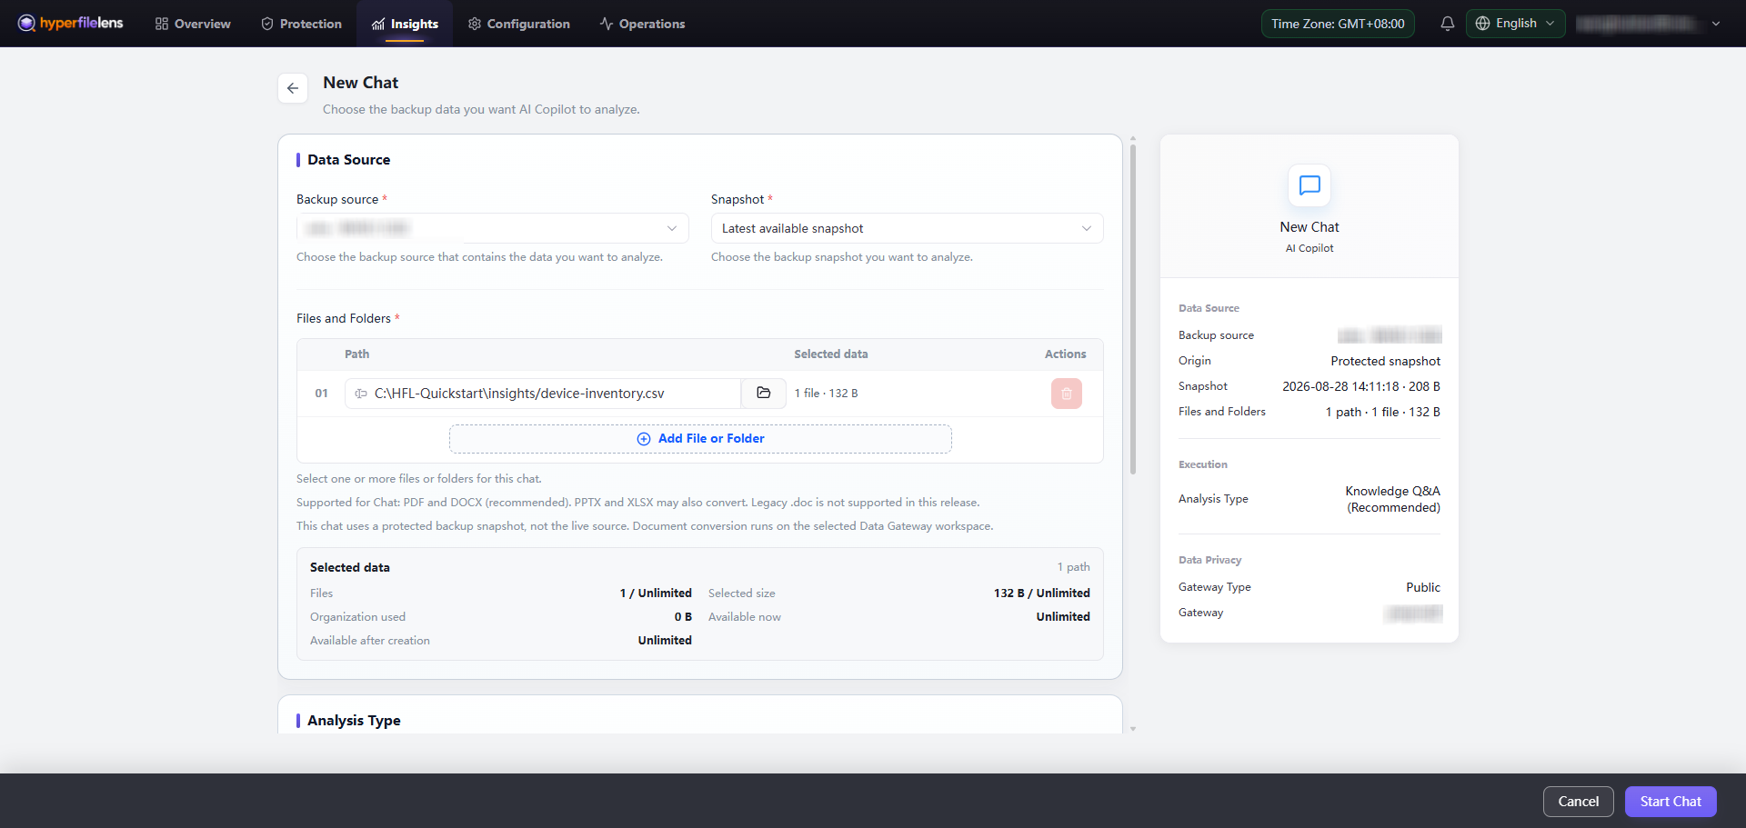Viewport: 1746px width, 828px height.
Task: Click the file path input field
Action: pyautogui.click(x=543, y=394)
